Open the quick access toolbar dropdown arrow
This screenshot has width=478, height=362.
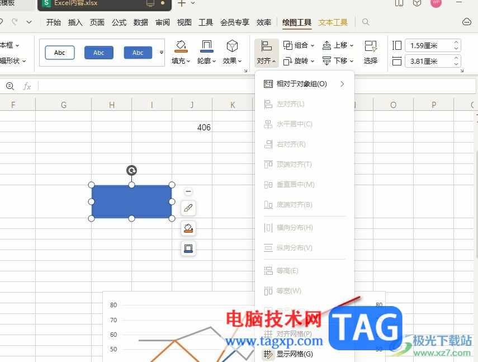point(29,22)
